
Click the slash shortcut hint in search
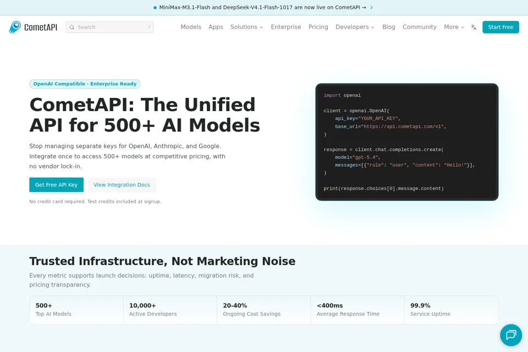pos(149,26)
